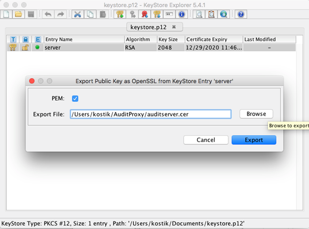Click the Redo arrow in toolbar
The image size is (309, 229).
coord(61,14)
